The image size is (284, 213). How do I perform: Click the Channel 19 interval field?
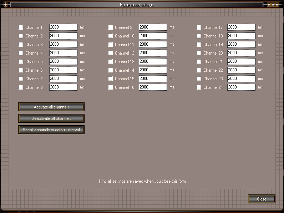point(241,44)
